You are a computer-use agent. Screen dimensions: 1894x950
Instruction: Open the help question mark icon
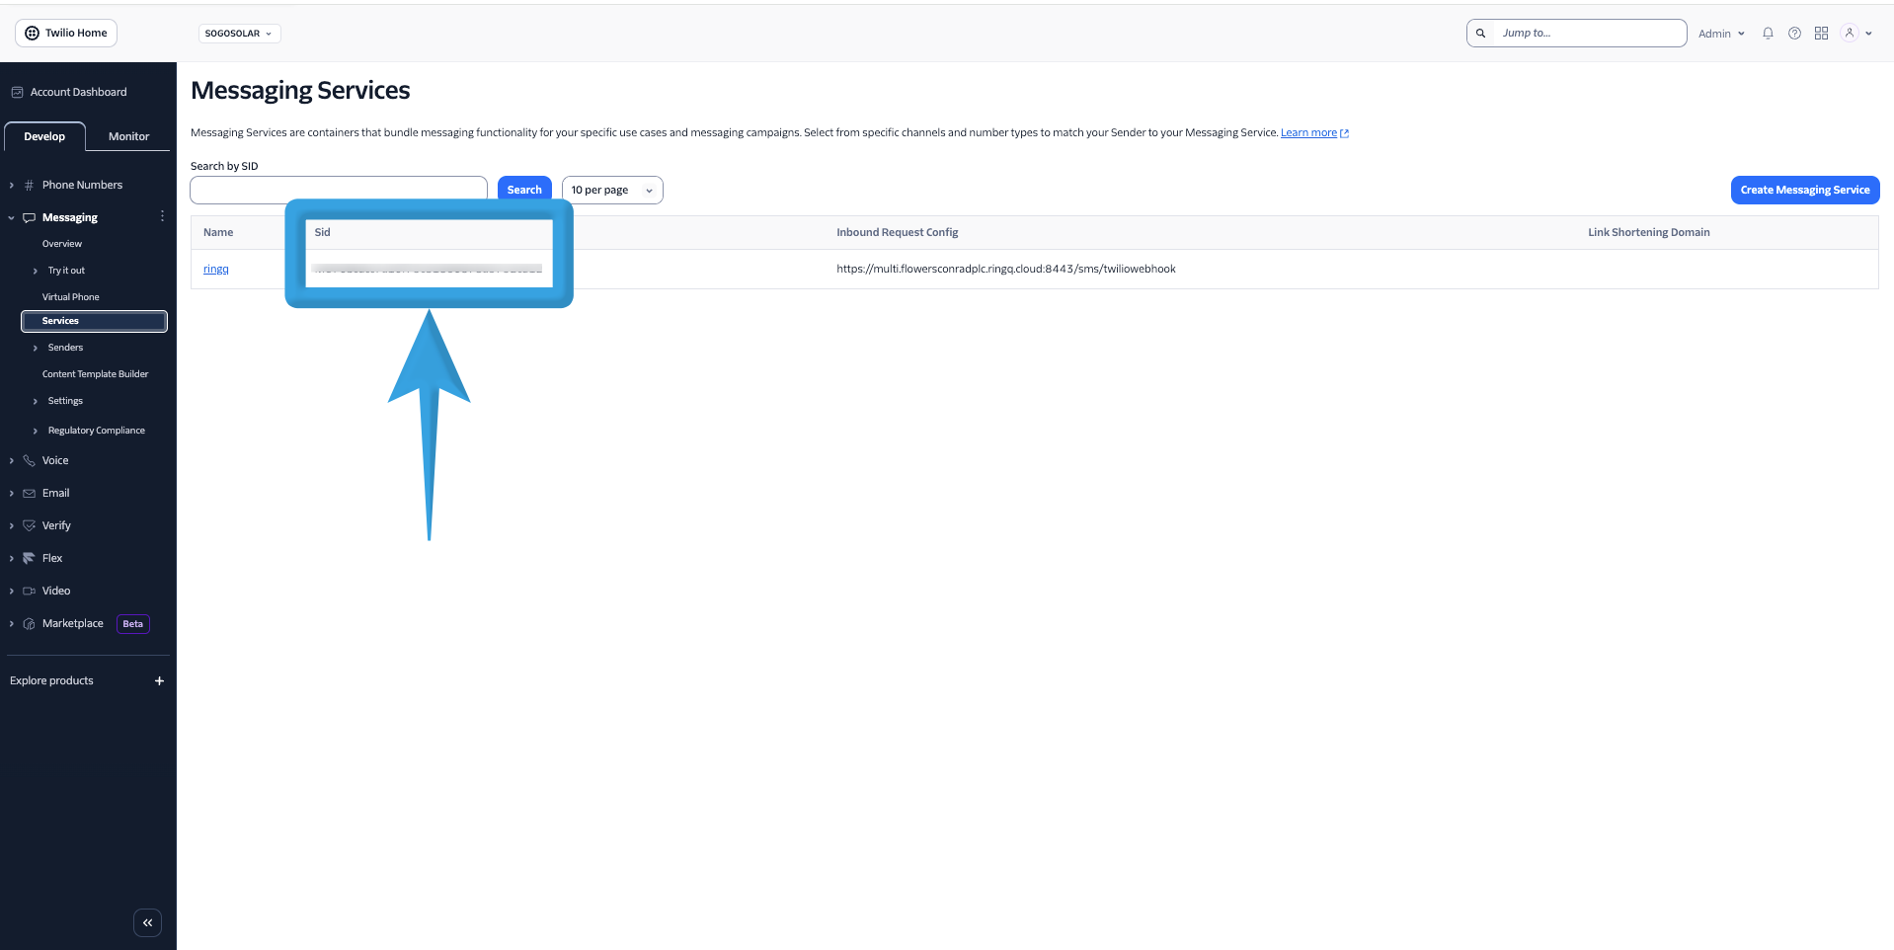(1794, 33)
